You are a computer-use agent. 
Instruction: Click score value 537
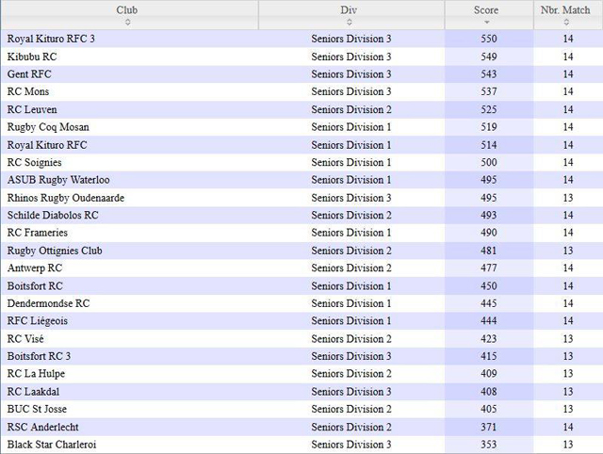pyautogui.click(x=489, y=91)
